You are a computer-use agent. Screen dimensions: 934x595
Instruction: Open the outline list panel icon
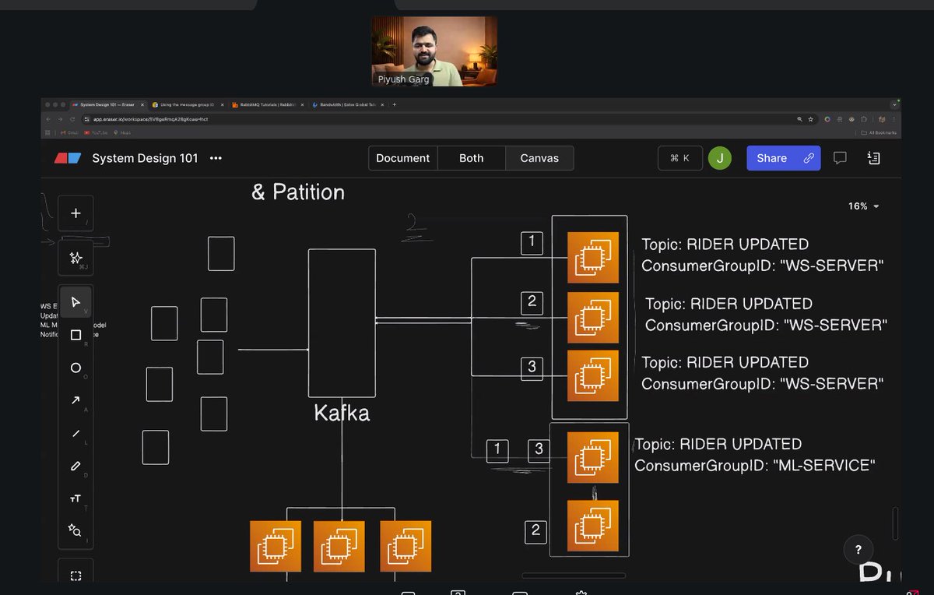(x=873, y=158)
